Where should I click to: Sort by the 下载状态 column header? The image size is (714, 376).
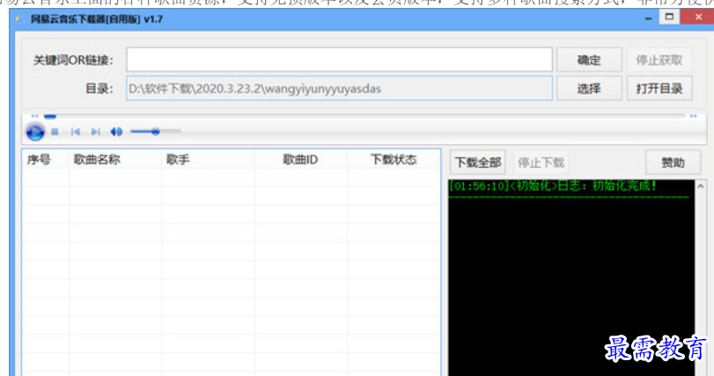click(x=394, y=159)
